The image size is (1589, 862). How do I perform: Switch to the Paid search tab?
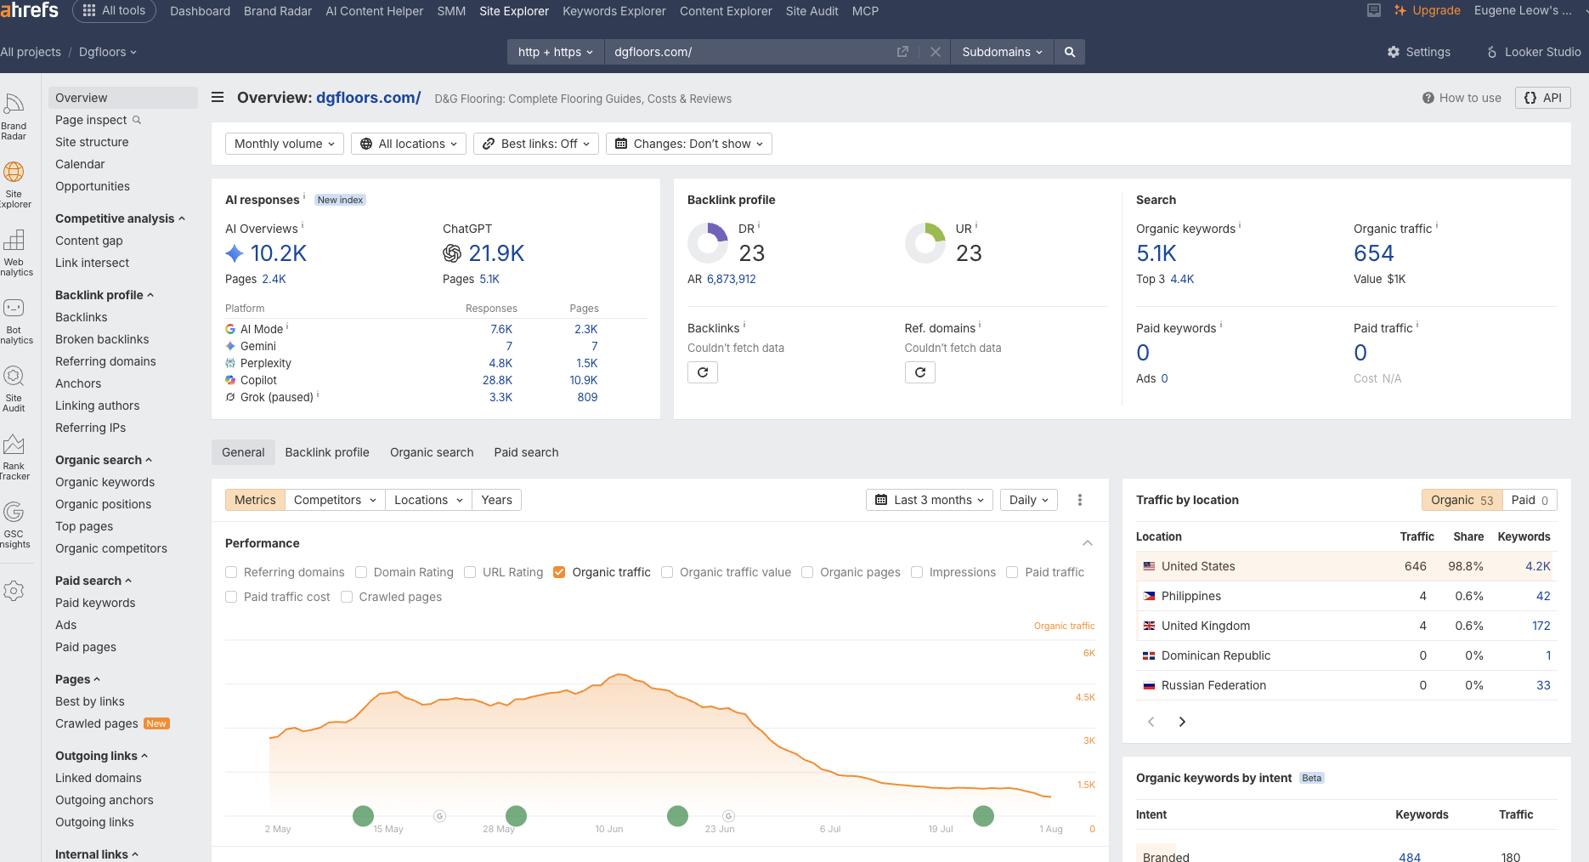526,452
